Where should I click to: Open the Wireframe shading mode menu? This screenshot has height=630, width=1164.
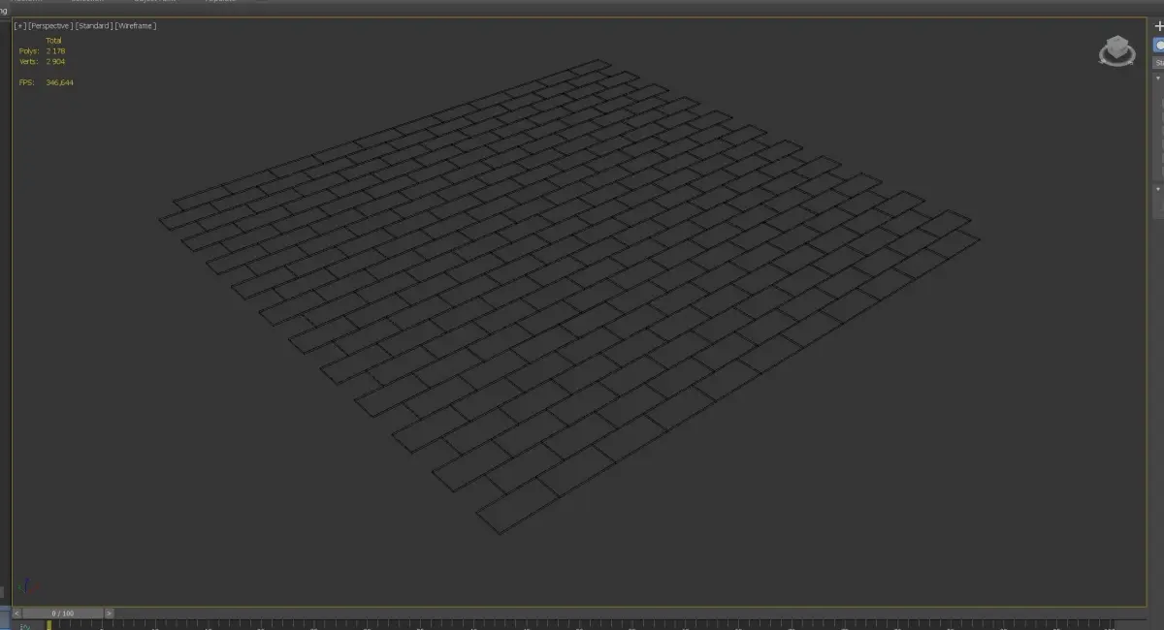pos(135,26)
